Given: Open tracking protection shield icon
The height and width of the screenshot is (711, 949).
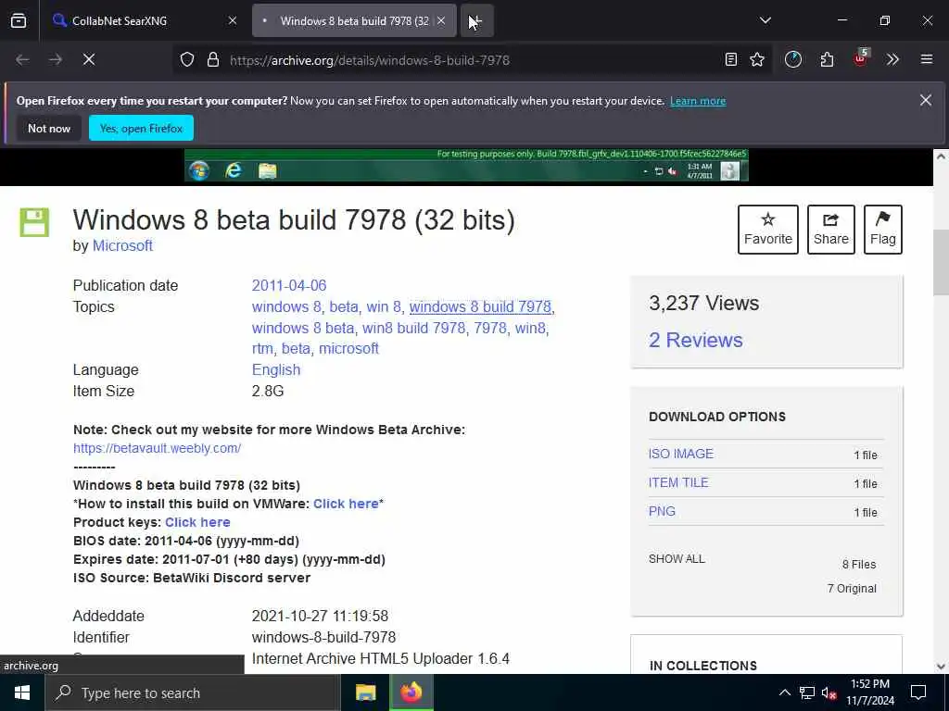Looking at the screenshot, I should (x=187, y=60).
